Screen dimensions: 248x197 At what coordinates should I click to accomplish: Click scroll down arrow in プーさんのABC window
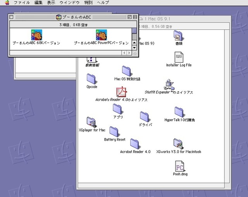pos(134,47)
